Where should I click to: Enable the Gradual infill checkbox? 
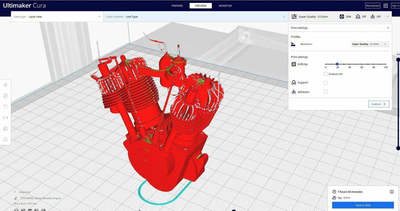point(325,74)
